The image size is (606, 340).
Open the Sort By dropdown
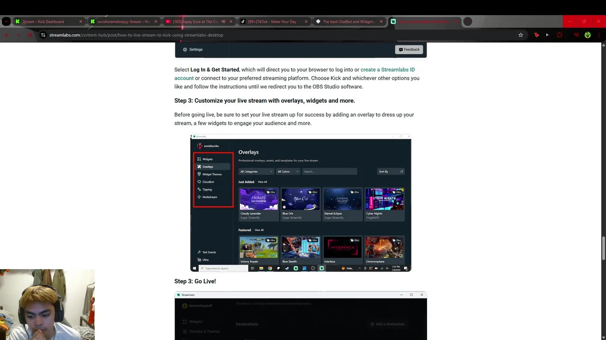point(391,171)
